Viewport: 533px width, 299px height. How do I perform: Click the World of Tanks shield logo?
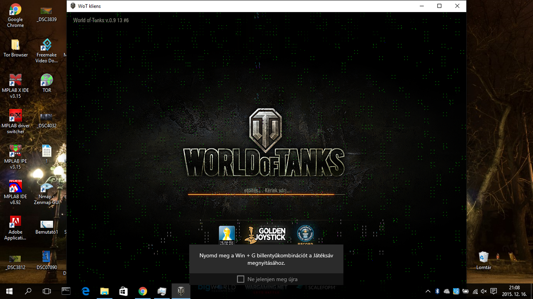pyautogui.click(x=266, y=130)
